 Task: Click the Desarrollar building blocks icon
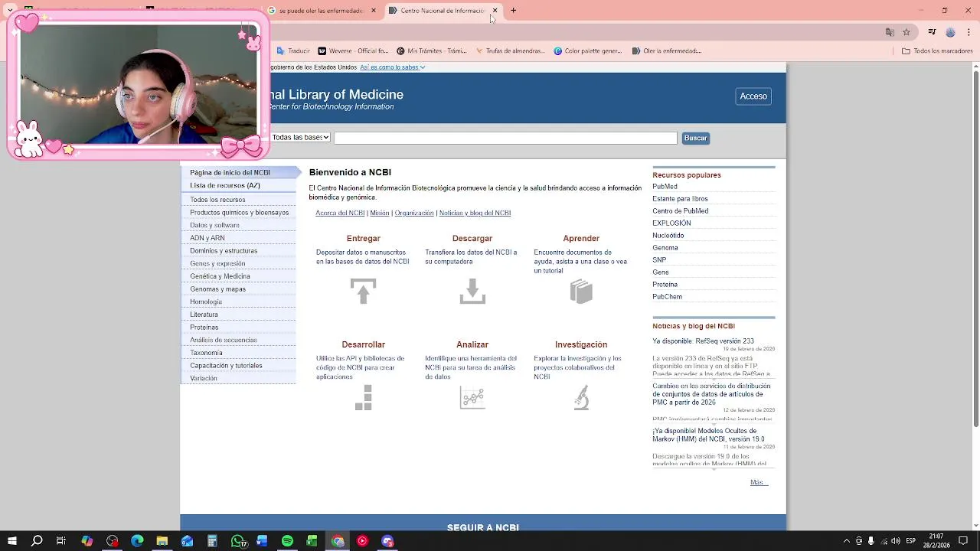pyautogui.click(x=364, y=397)
